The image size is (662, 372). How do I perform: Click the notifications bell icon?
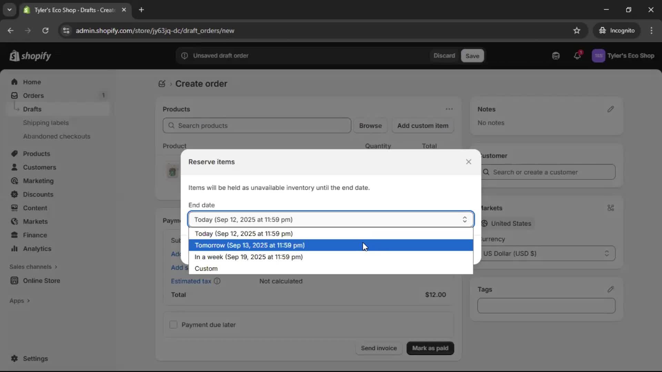coord(577,56)
